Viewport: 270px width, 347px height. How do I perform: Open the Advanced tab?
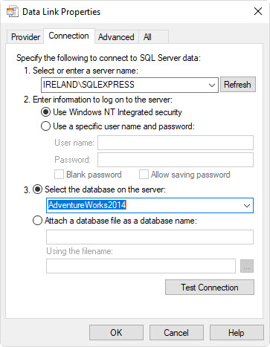click(x=116, y=37)
